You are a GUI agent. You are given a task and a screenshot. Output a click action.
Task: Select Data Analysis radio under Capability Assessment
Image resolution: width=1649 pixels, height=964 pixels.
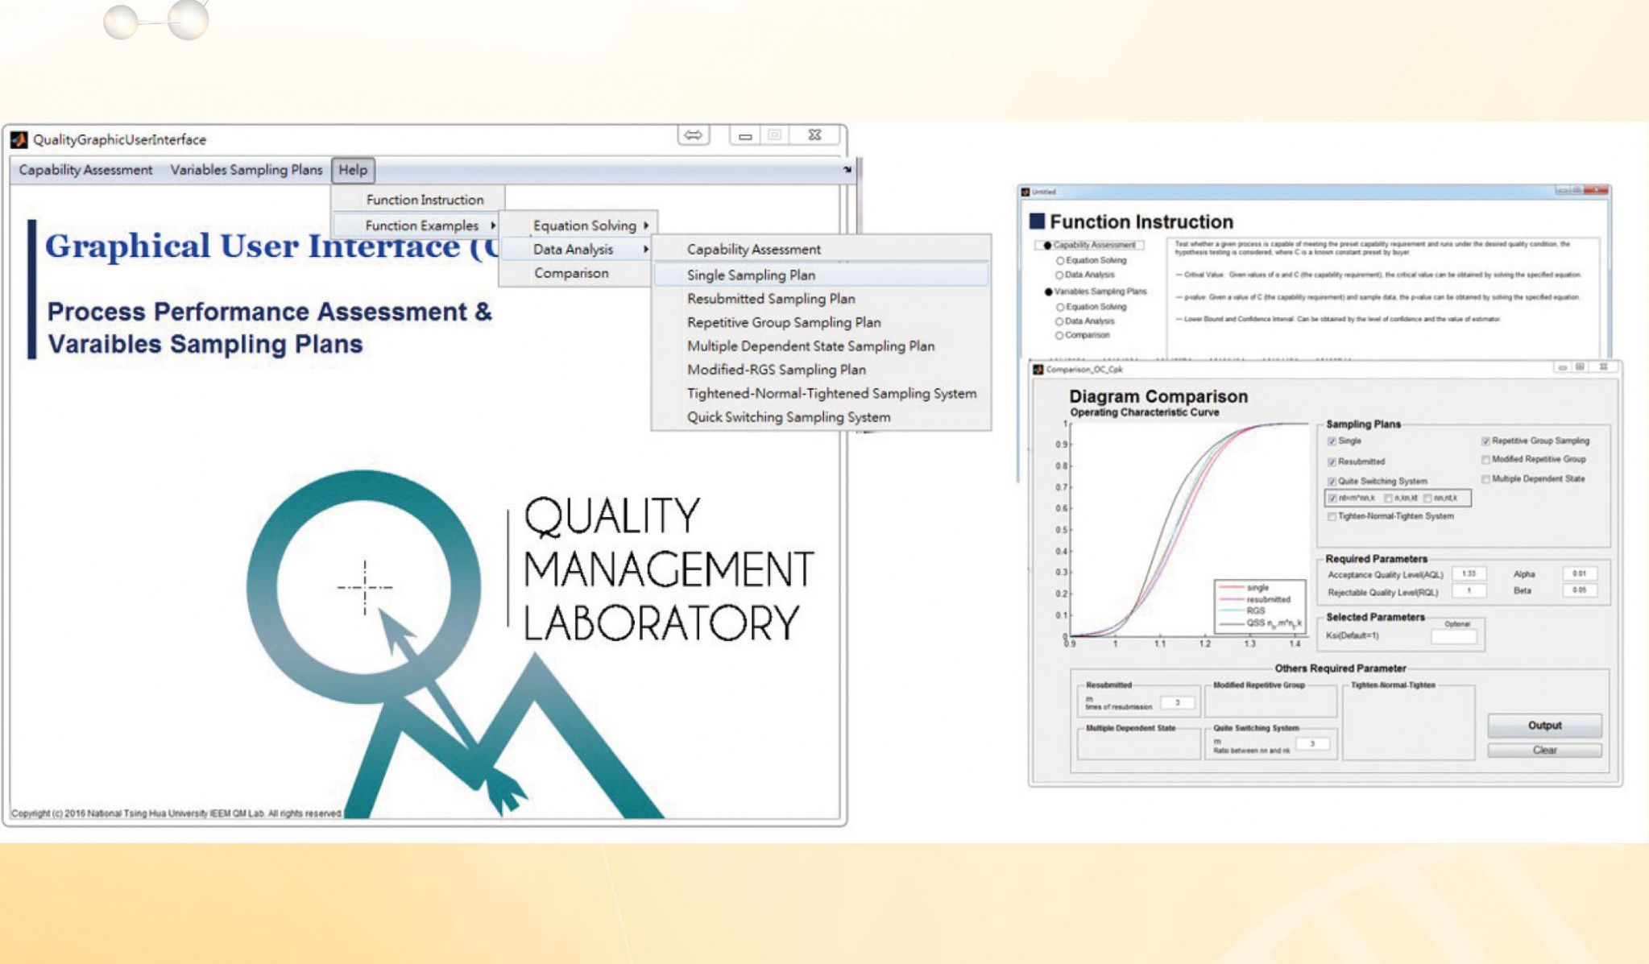tap(1060, 275)
